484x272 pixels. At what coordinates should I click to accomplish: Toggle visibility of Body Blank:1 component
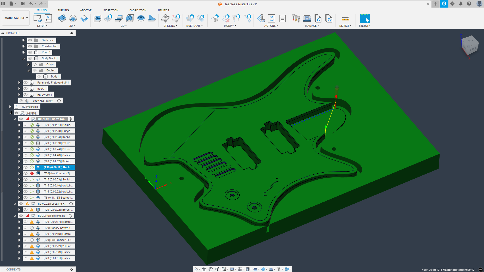click(30, 58)
